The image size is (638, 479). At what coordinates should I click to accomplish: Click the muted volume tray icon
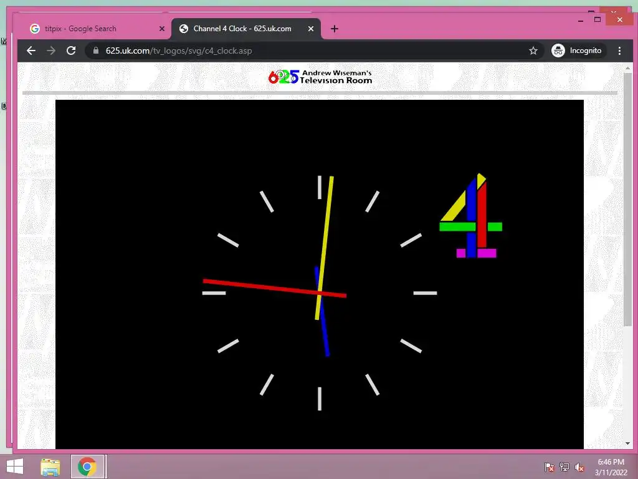(x=579, y=467)
